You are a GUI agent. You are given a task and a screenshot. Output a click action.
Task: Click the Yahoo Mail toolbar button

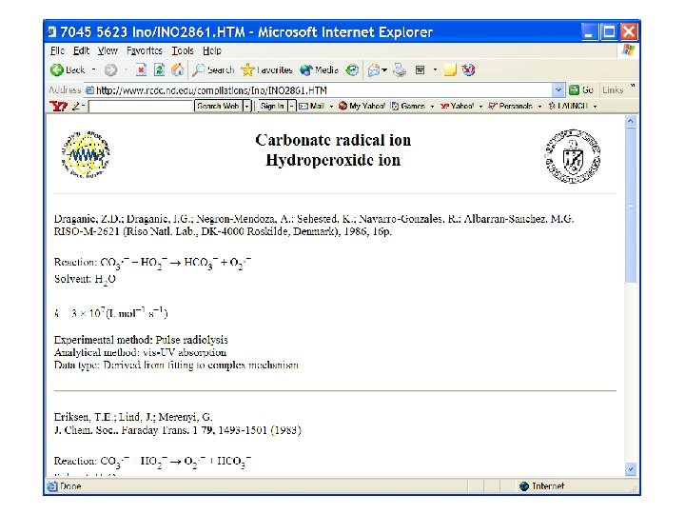pos(312,107)
